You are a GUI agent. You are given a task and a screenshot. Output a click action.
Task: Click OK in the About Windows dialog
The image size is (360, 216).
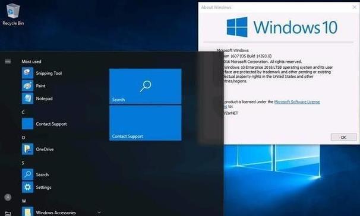click(x=343, y=137)
